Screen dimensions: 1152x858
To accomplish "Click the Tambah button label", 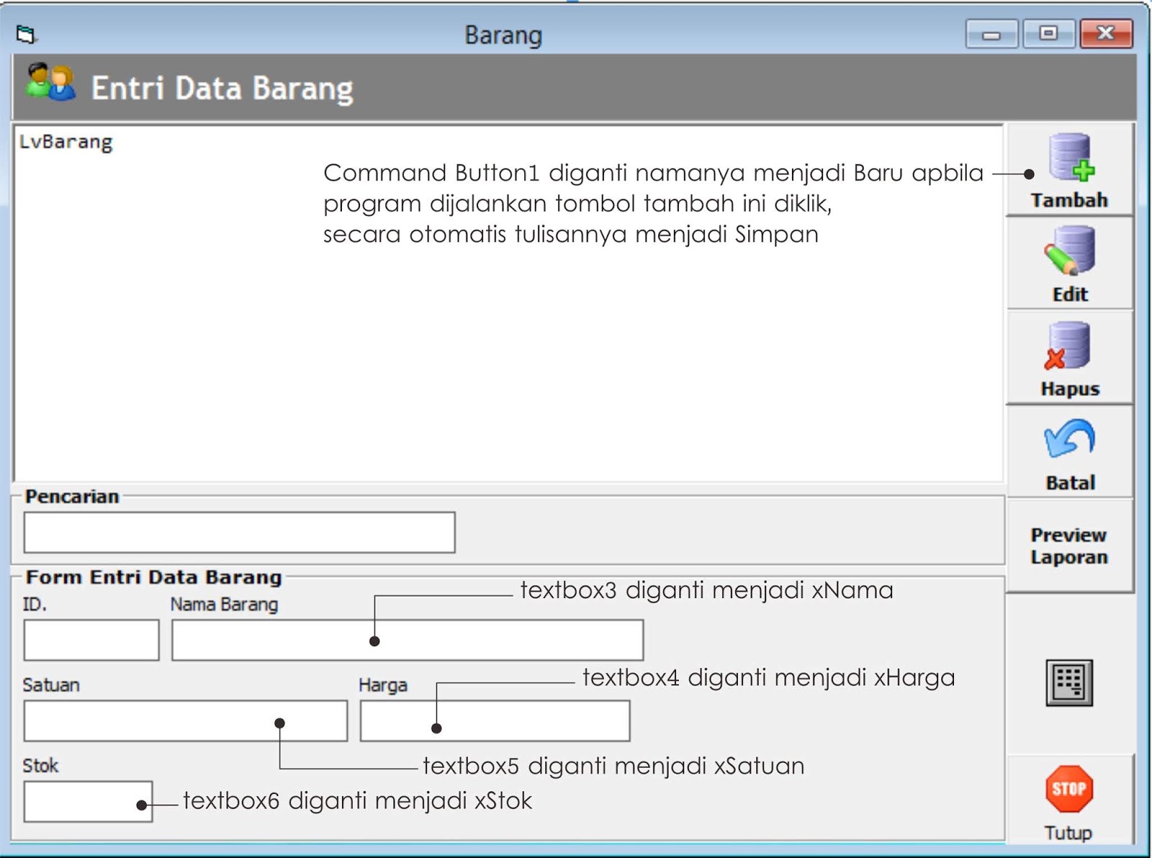I will pyautogui.click(x=1068, y=200).
